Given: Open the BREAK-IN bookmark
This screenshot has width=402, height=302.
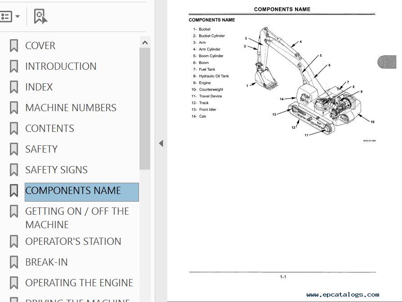Looking at the screenshot, I should tap(47, 262).
